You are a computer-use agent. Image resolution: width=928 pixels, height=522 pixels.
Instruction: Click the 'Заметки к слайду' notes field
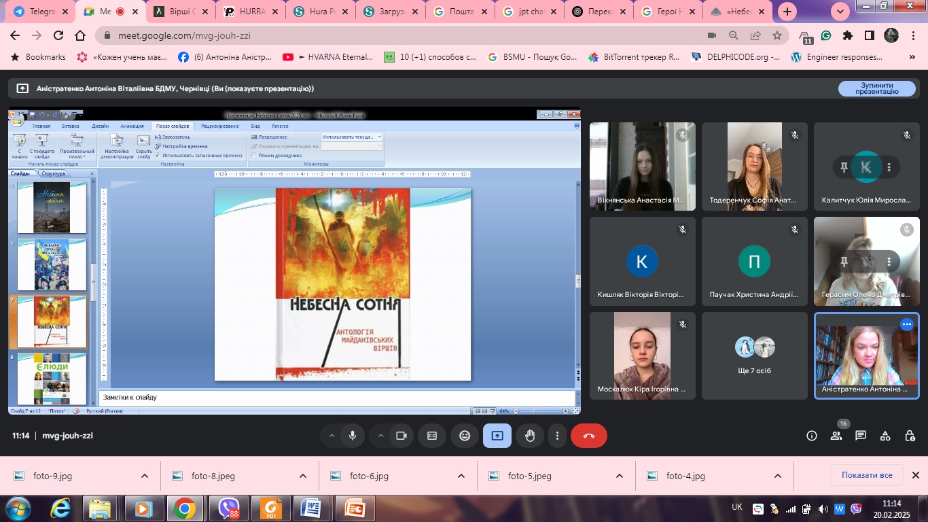337,397
